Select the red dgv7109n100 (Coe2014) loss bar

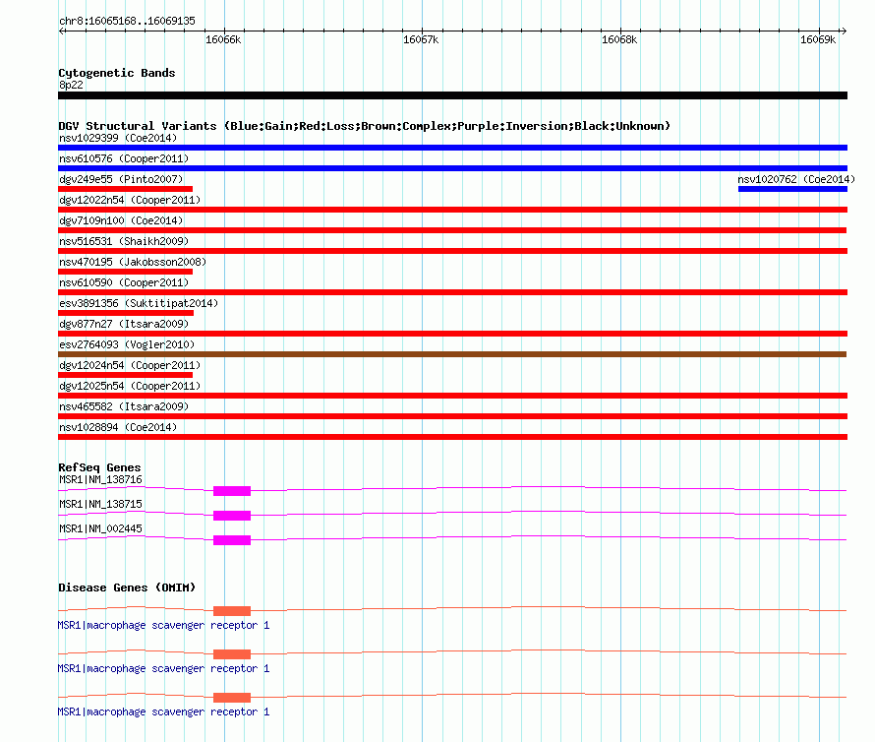click(452, 230)
